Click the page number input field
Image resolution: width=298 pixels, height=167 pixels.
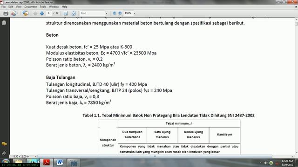coord(49,13)
